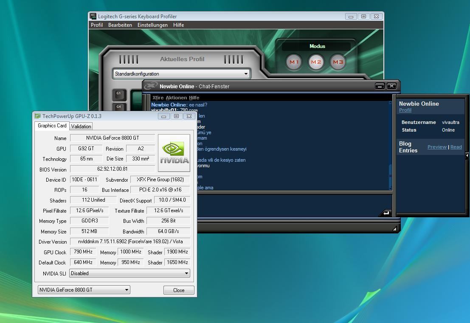The image size is (470, 323).
Task: Click the GPU value 'G92 GT'
Action: coord(86,148)
